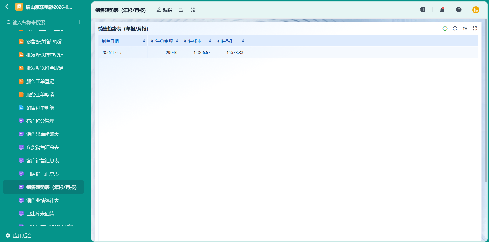Open 销售业绩统计表 in sidebar
Viewport: 489px width, 242px height.
click(43, 200)
